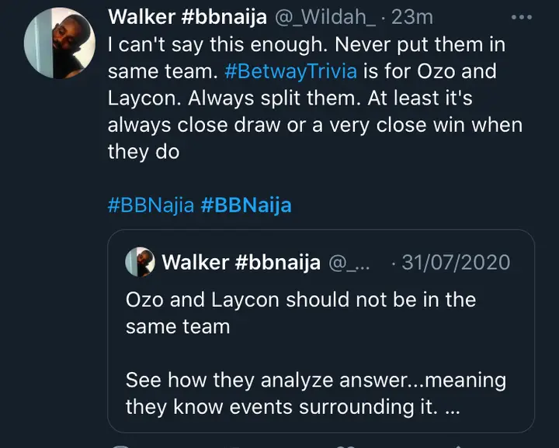559x448 pixels.
Task: Click the quoted tweet's truncated @_... handle
Action: tap(351, 262)
